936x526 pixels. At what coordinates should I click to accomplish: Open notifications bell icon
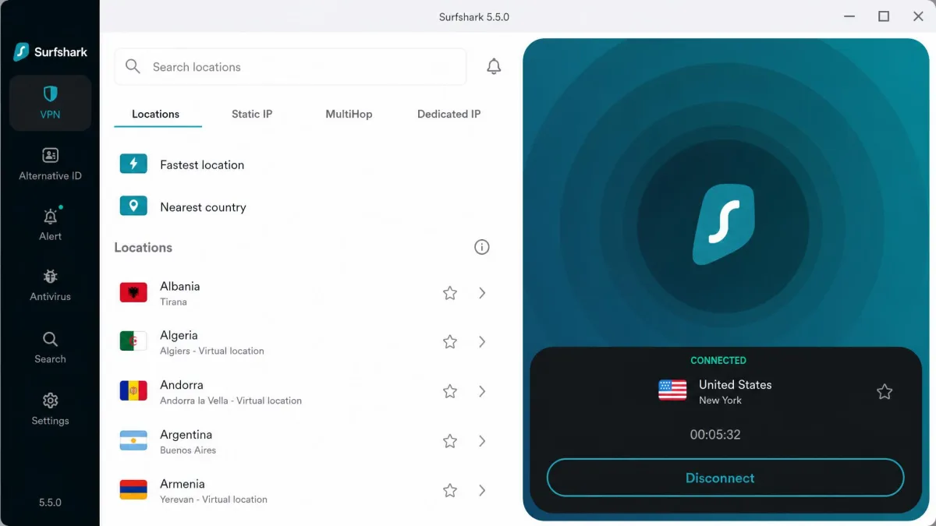[x=494, y=67]
